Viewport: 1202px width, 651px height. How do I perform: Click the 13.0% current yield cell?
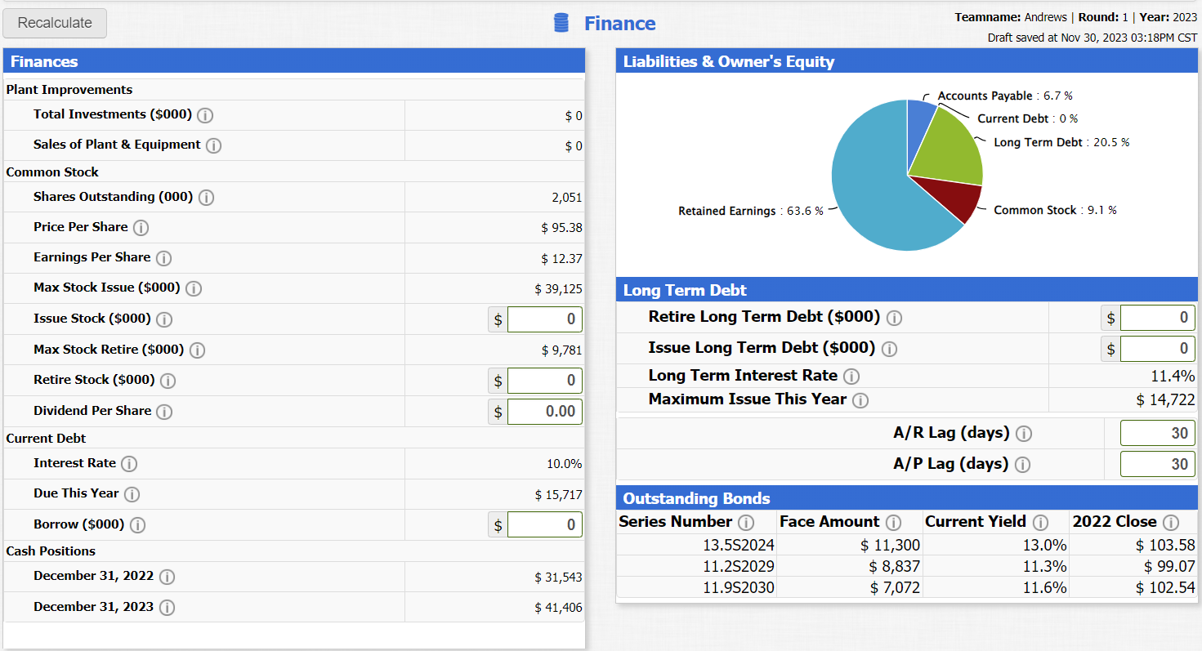coord(1045,545)
